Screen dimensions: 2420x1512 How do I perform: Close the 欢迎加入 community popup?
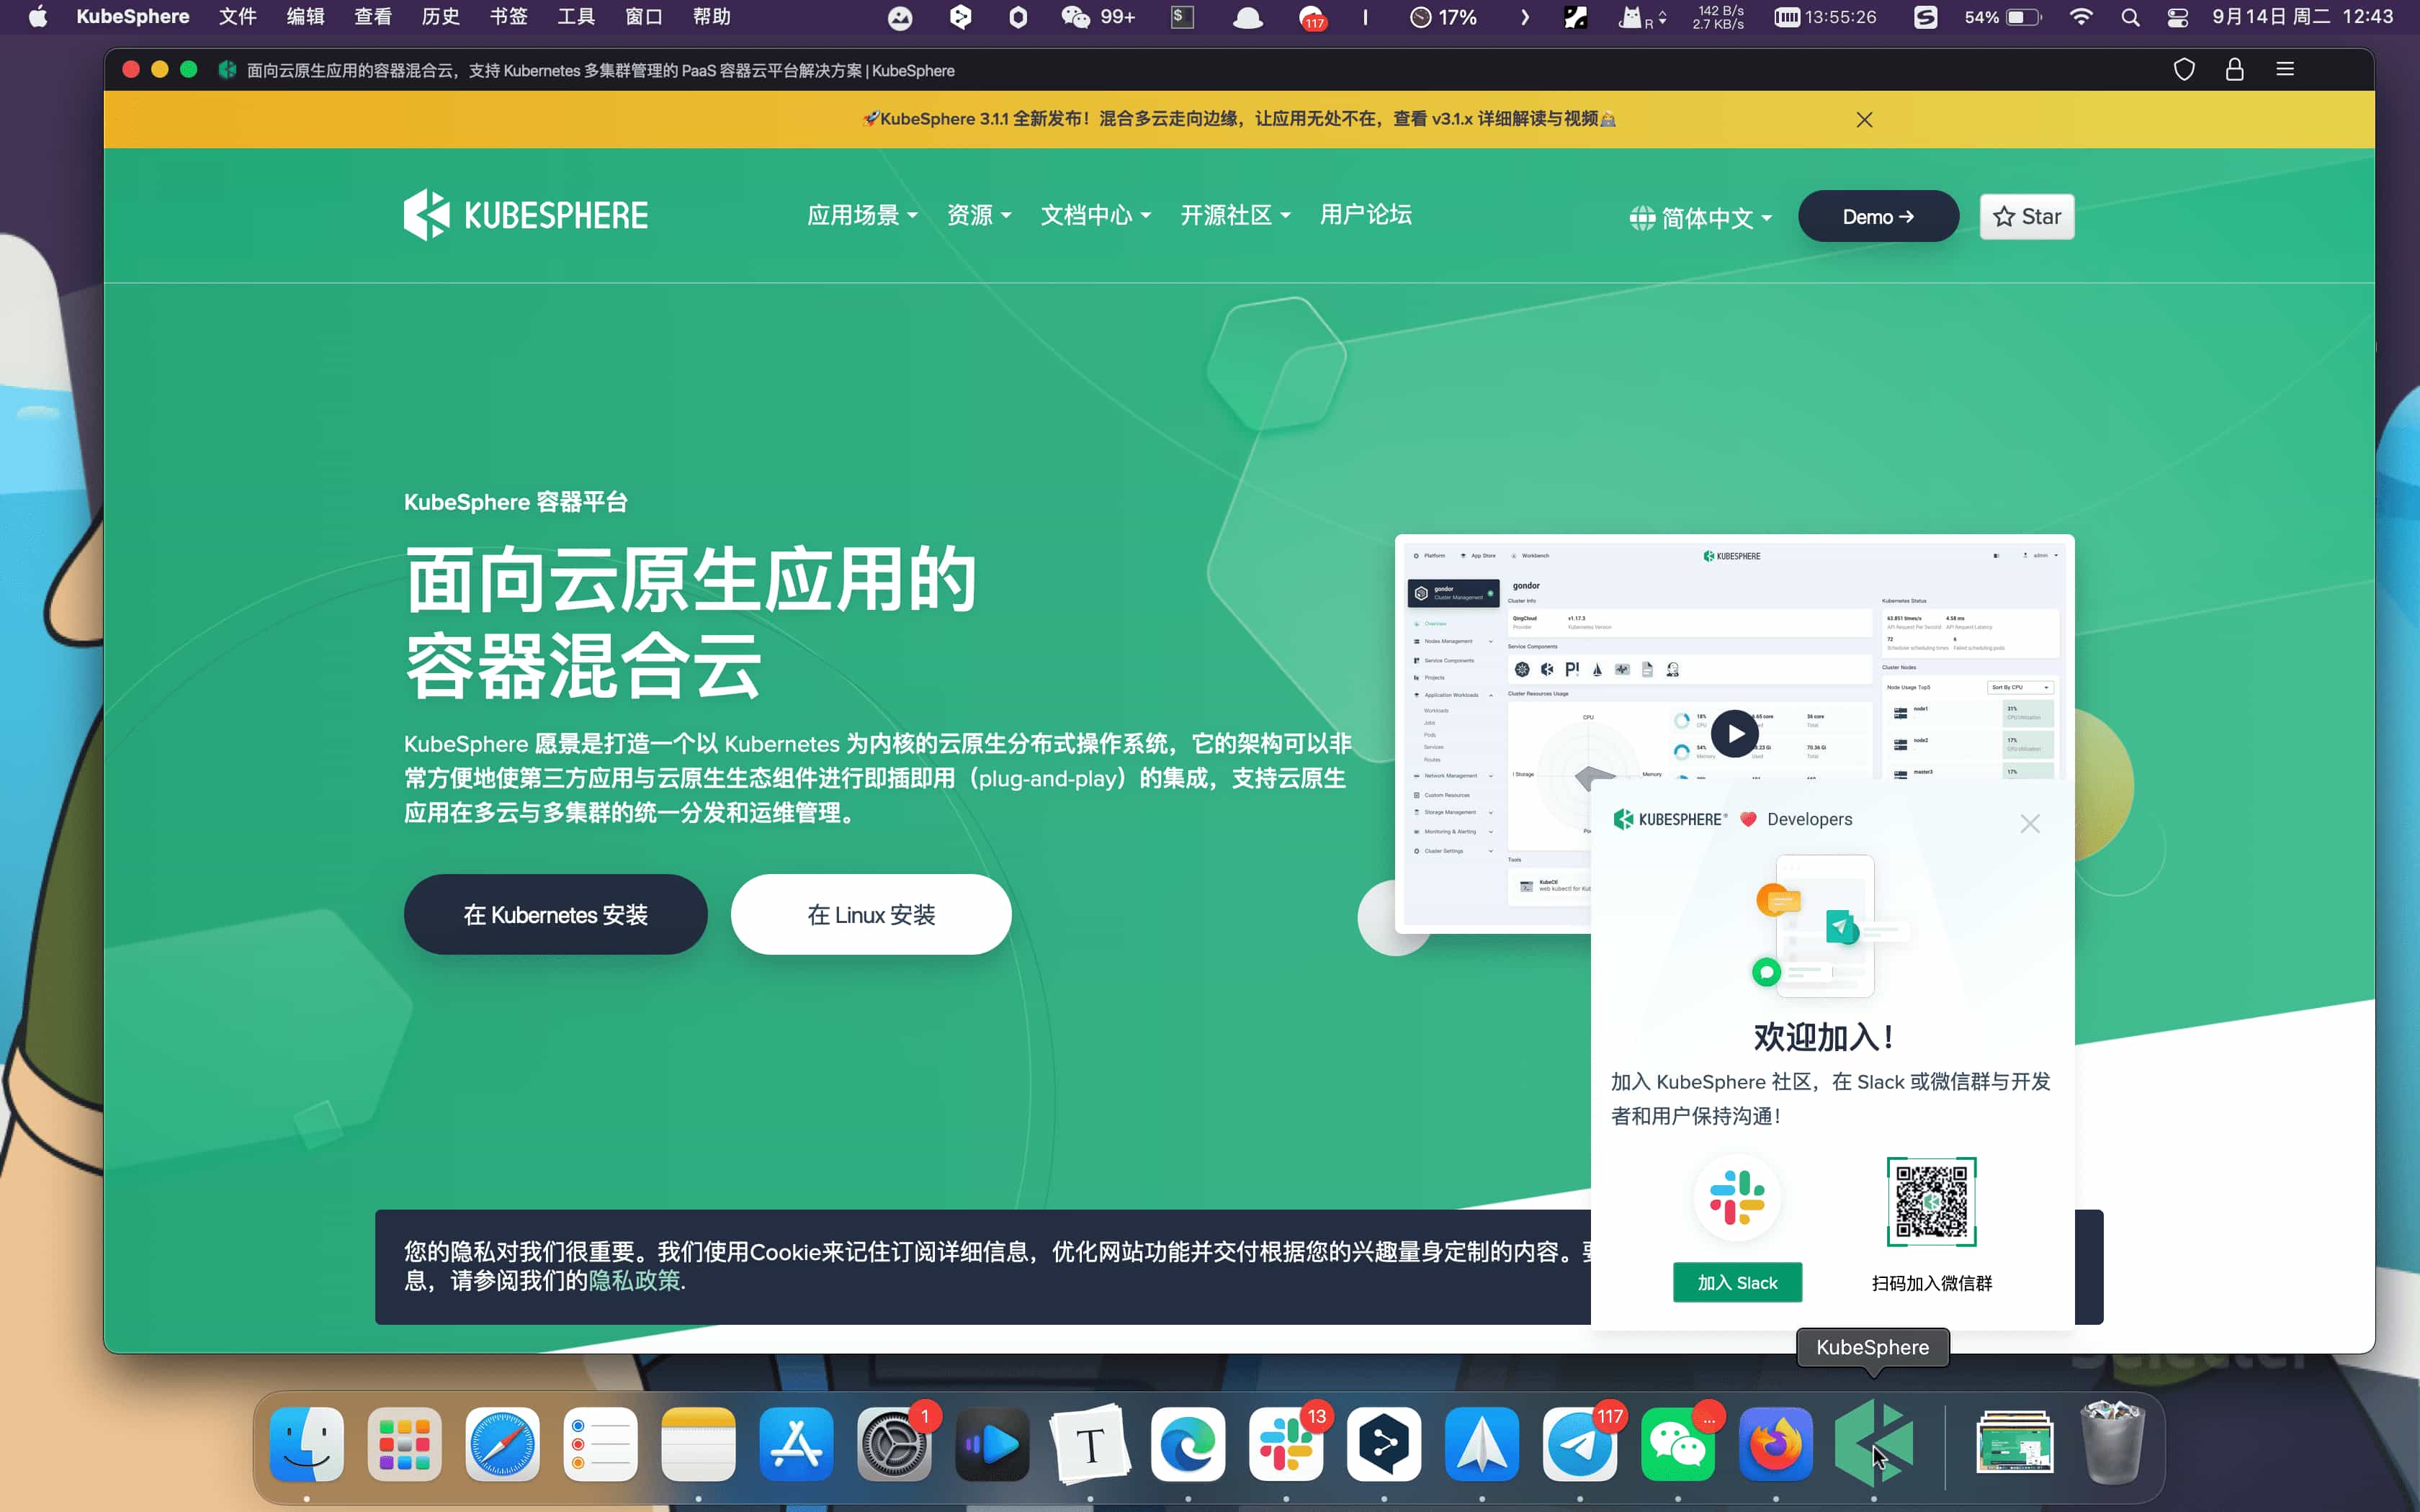click(x=2029, y=823)
